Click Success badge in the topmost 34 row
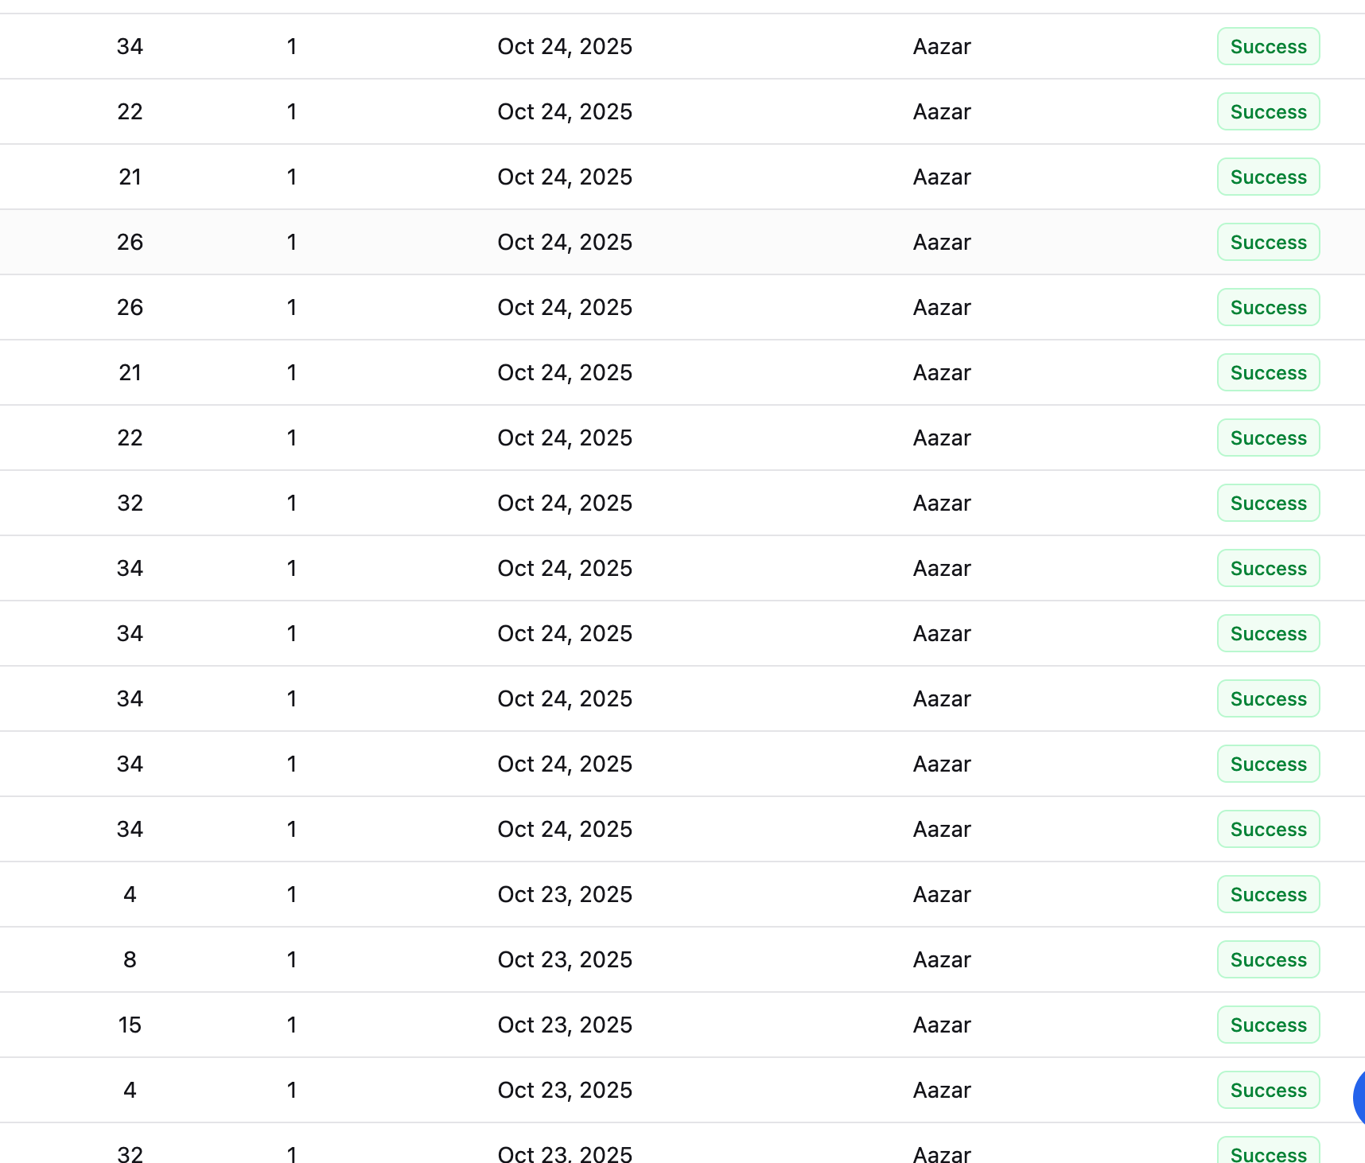Viewport: 1365px width, 1163px height. coord(1268,46)
